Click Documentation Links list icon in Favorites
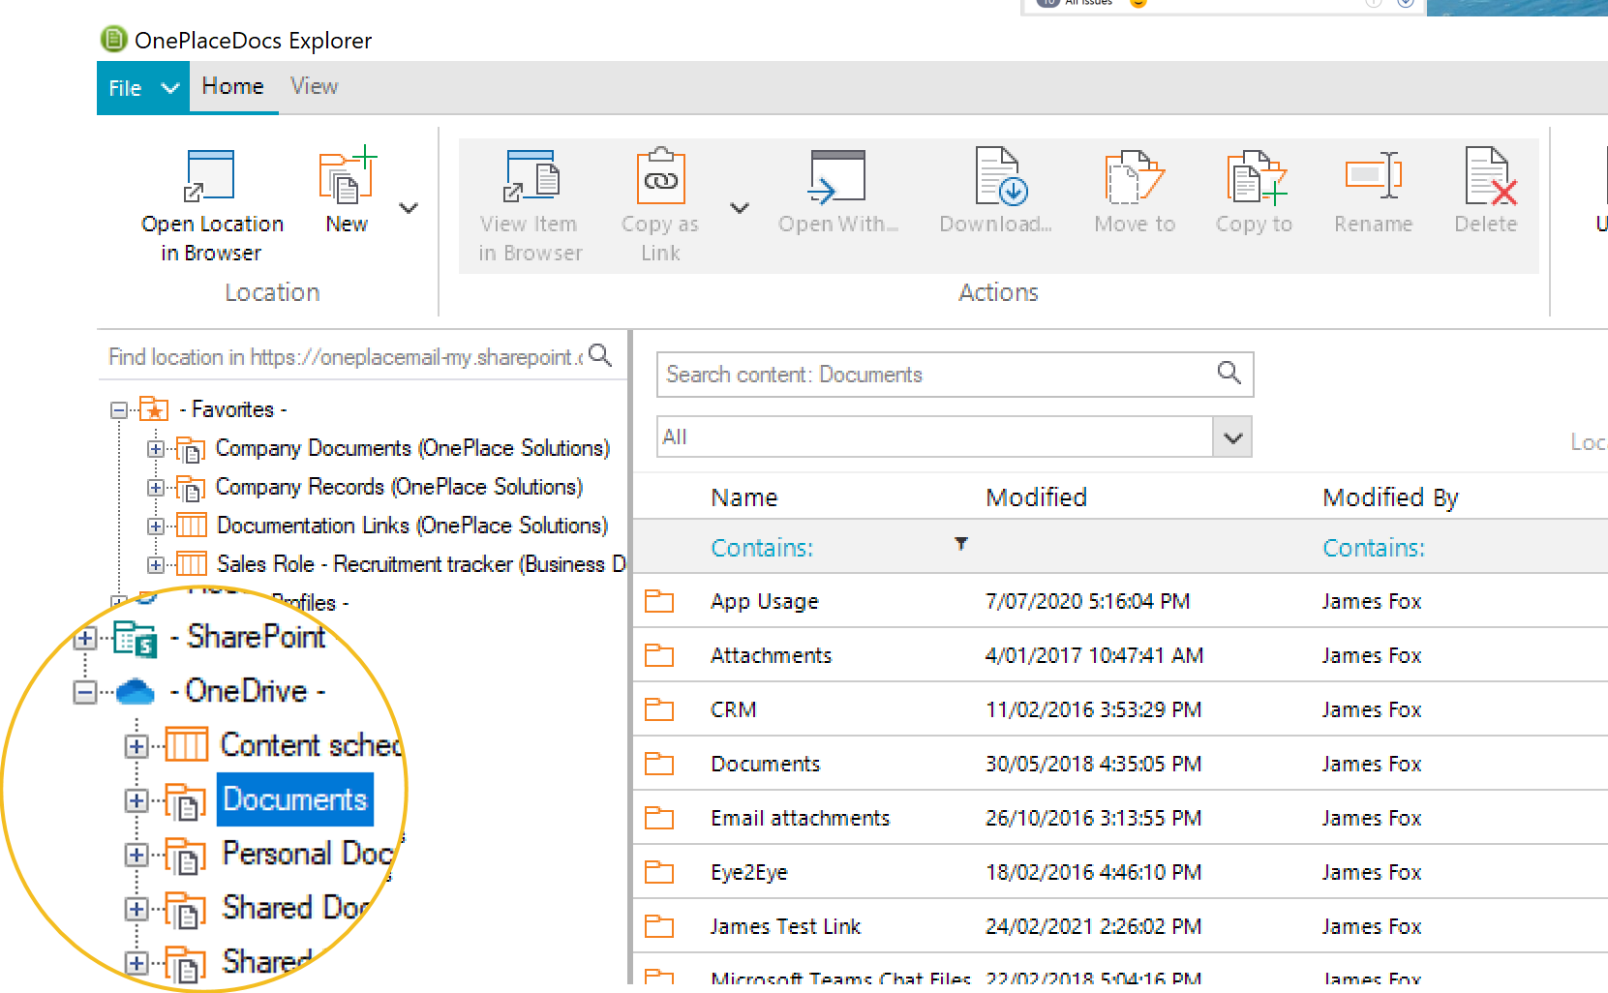The height and width of the screenshot is (993, 1608). (192, 526)
